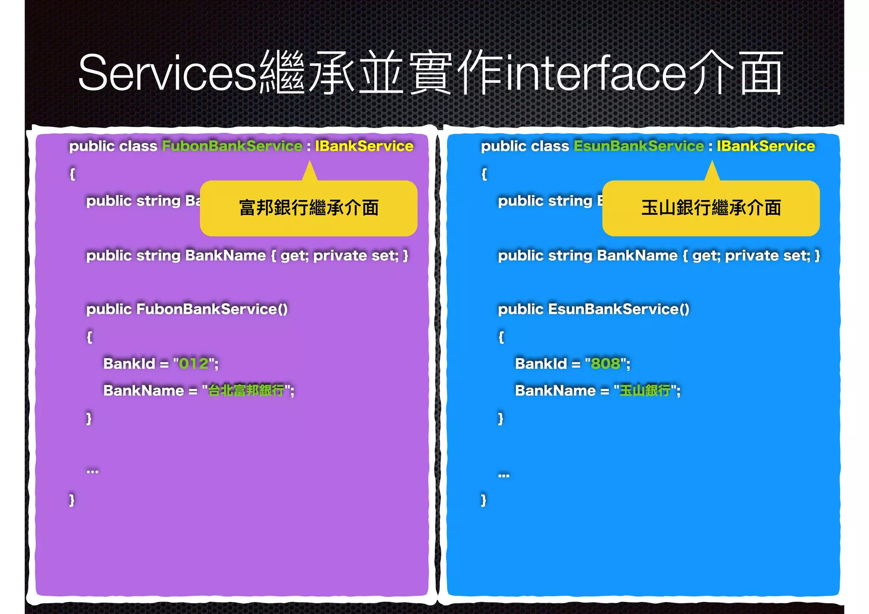Image resolution: width=869 pixels, height=614 pixels.
Task: Click the EsunBankService class name in green
Action: (x=638, y=146)
